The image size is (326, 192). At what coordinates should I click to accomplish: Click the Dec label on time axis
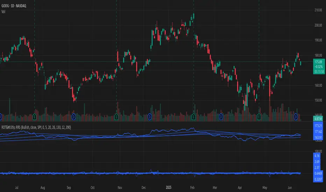pos(144,187)
